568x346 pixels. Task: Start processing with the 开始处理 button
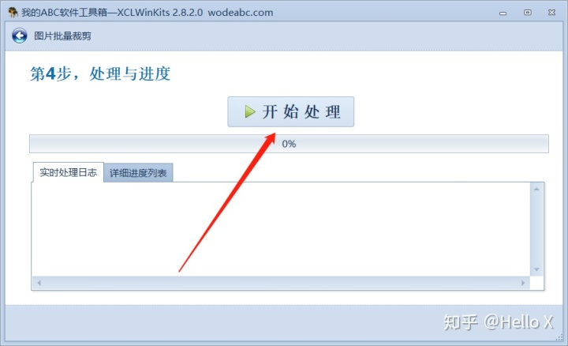coord(290,111)
